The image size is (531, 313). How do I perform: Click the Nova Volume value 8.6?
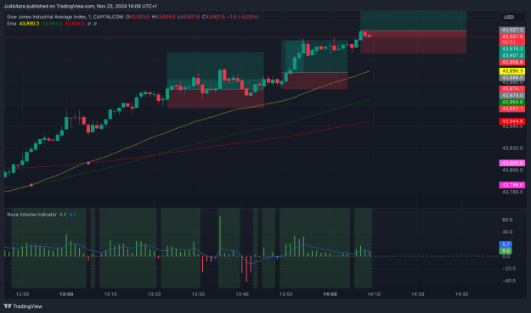point(63,215)
